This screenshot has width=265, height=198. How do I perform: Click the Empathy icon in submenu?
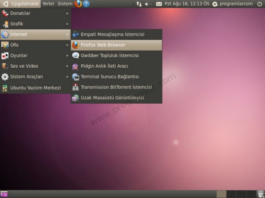(76, 34)
